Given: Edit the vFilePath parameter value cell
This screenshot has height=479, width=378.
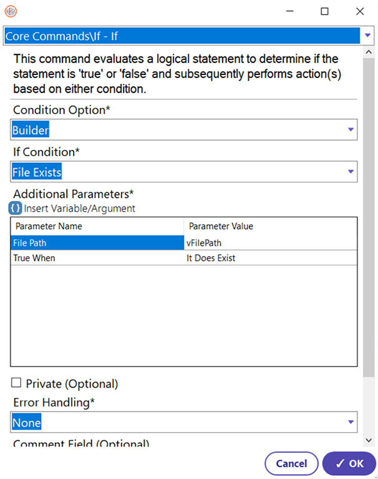Looking at the screenshot, I should click(x=270, y=243).
